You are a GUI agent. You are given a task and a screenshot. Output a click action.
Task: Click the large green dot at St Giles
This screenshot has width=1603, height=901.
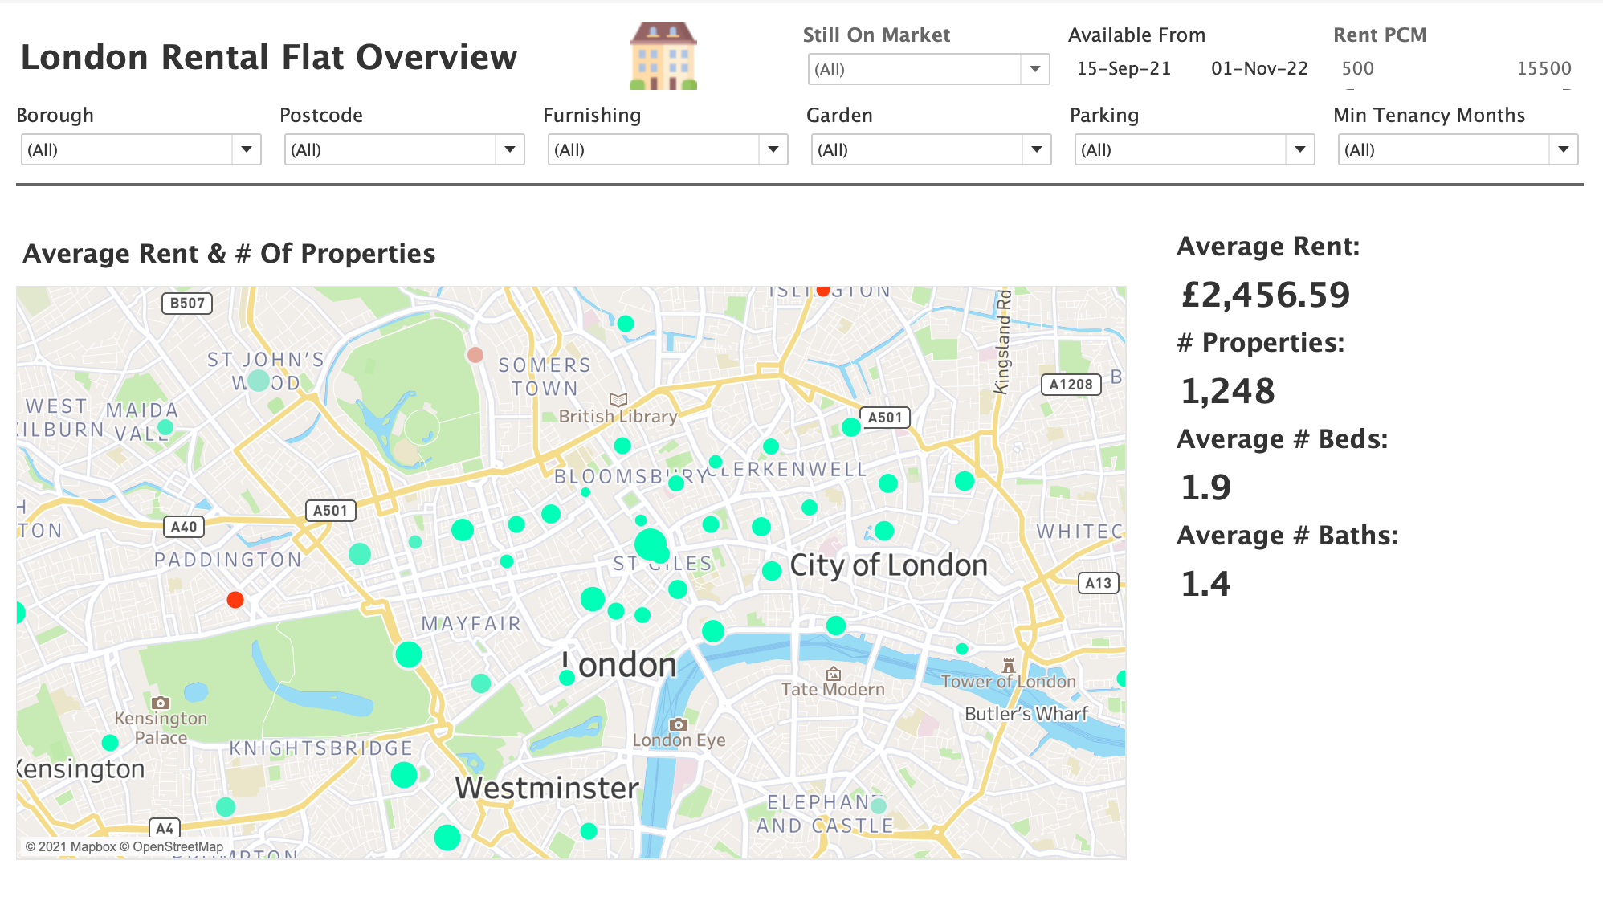tap(651, 544)
